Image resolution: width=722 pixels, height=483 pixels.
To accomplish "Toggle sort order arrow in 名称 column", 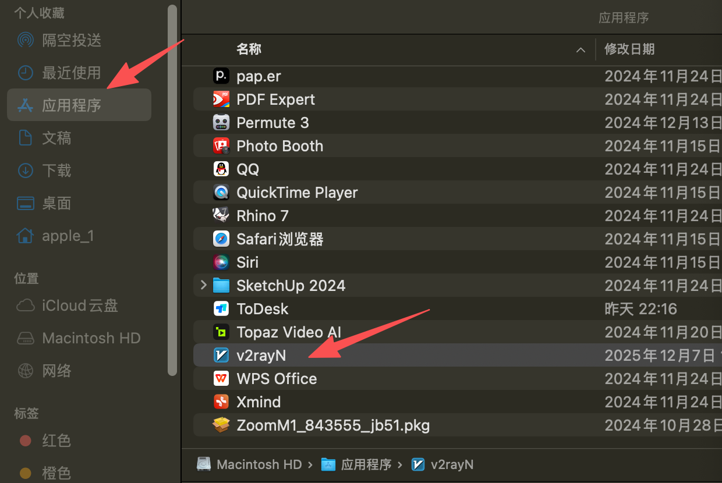I will pos(581,50).
